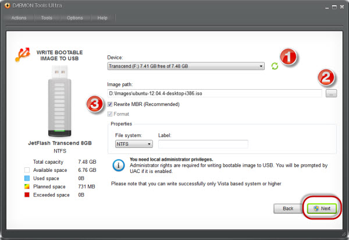
Task: Click the Available space 6.76 GB value
Action: [x=87, y=170]
